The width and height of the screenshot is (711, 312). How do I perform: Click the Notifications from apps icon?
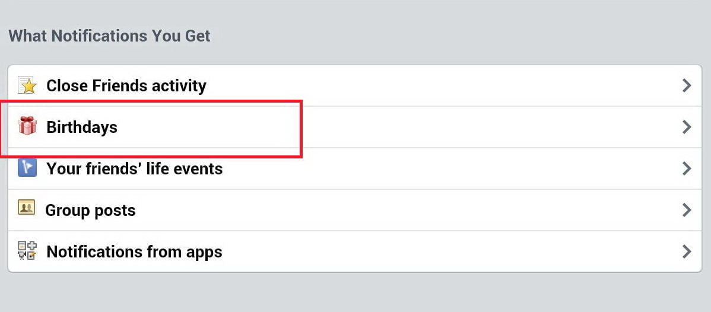27,250
